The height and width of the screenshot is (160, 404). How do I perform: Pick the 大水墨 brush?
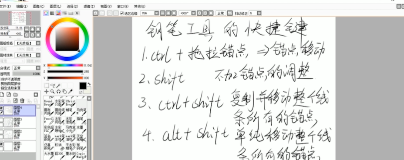tap(49, 155)
